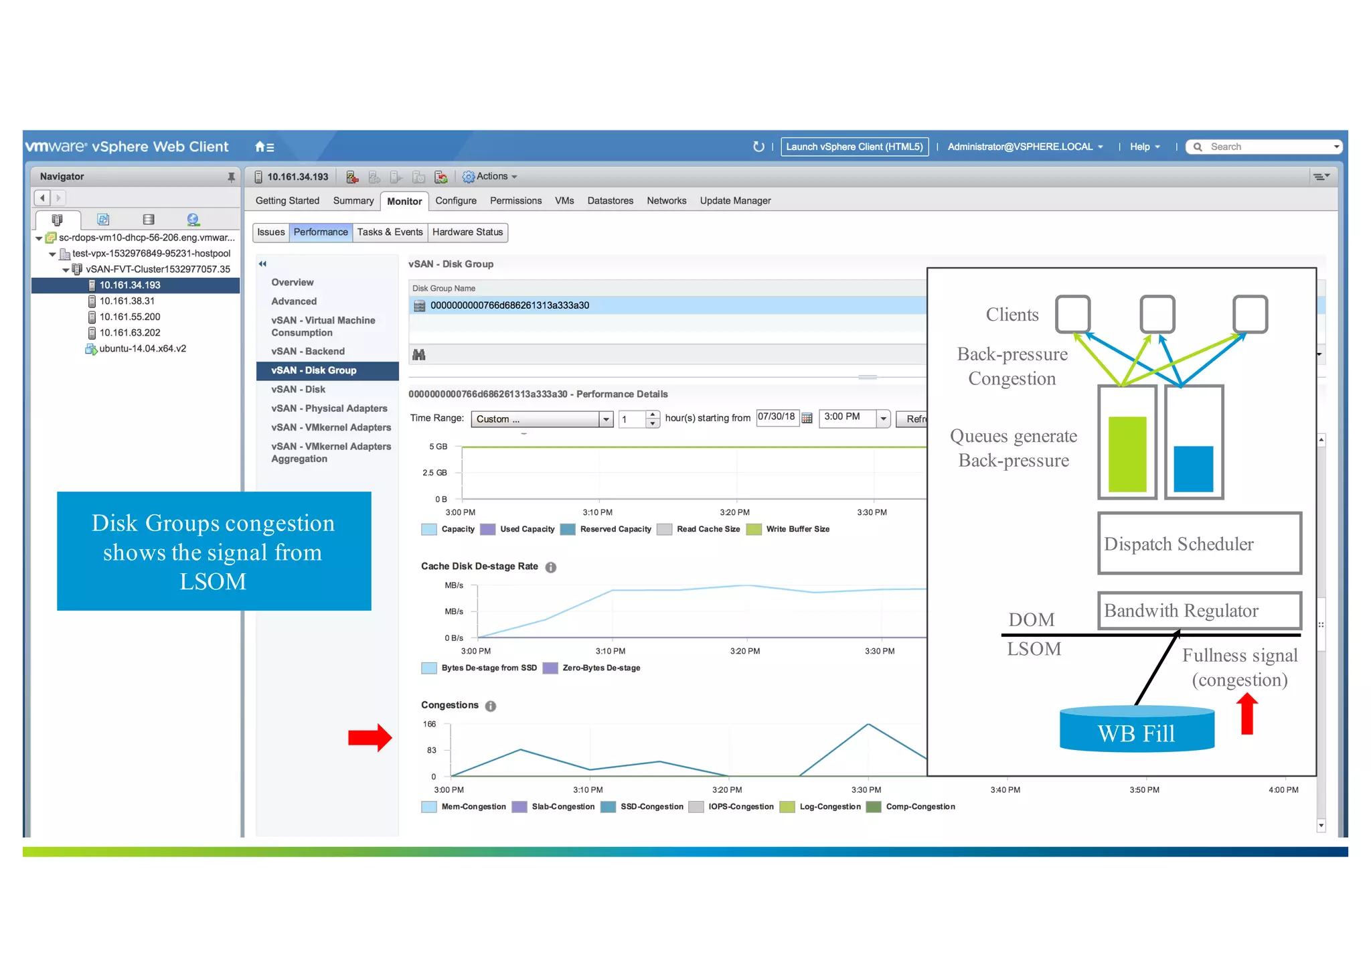Screen dimensions: 1371x969
Task: Go back with the Navigator back arrow
Action: click(x=43, y=198)
